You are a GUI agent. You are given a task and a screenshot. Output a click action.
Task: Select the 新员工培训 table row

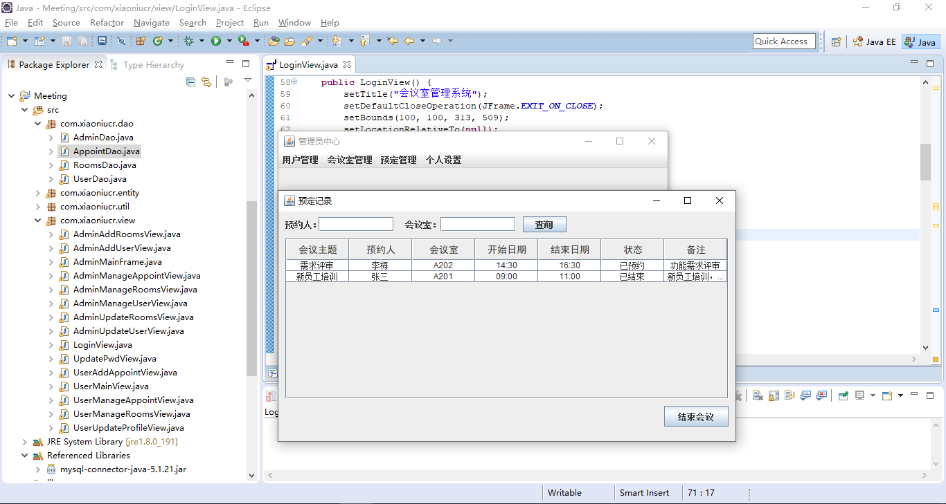point(506,277)
